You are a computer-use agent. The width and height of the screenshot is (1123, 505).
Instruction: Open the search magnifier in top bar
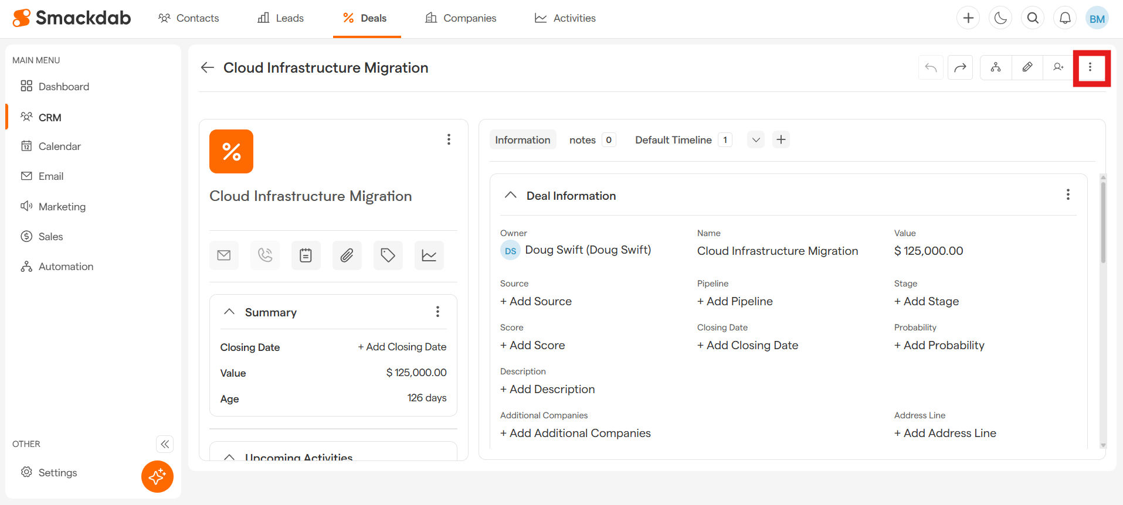tap(1033, 18)
